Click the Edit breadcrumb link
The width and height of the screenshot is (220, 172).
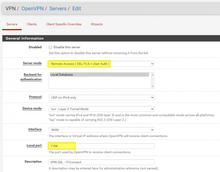pyautogui.click(x=77, y=9)
